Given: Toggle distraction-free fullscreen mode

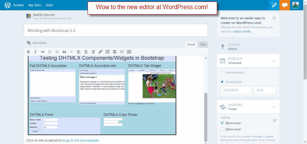Looking at the screenshot, I should (x=122, y=52).
